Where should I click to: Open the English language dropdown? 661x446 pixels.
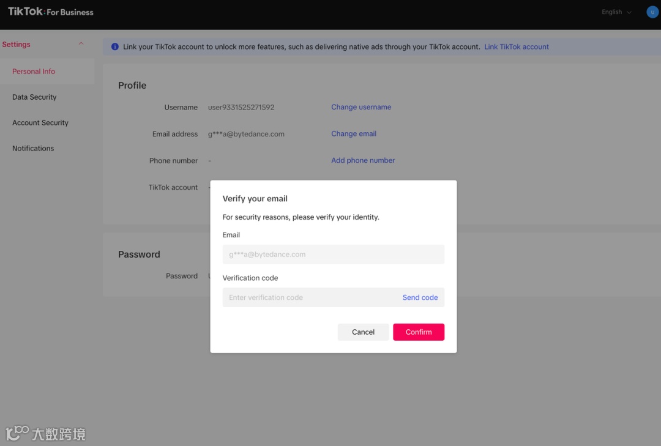click(616, 12)
